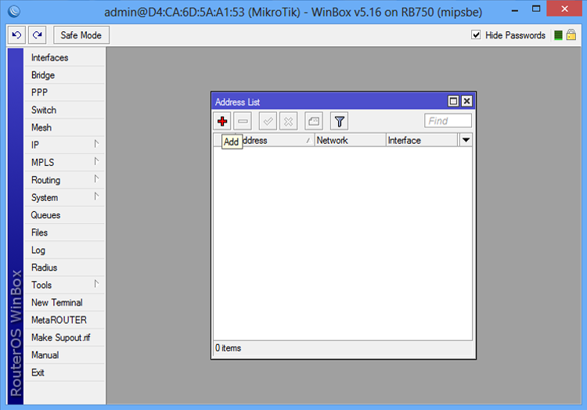This screenshot has width=587, height=410.
Task: Click the WinBox app icon in title bar
Action: 14,11
